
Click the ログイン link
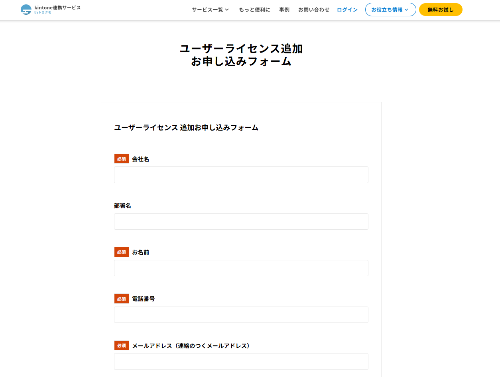coord(347,10)
